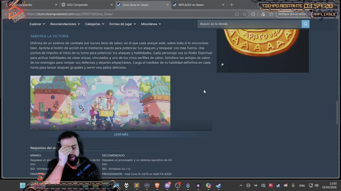Close the Dosa Divas en Steam tab
341x191 pixels.
[168, 5]
